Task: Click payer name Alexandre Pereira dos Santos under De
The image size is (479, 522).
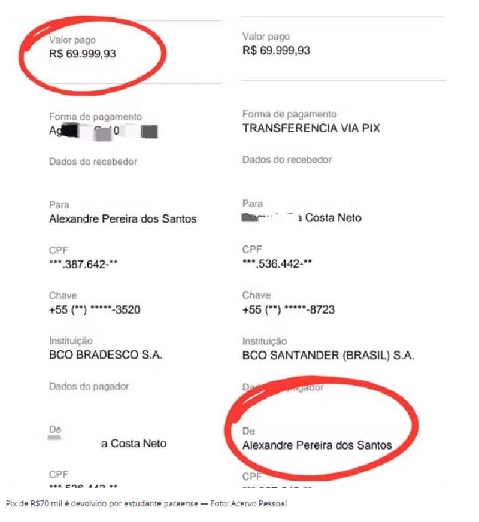Action: pyautogui.click(x=317, y=445)
